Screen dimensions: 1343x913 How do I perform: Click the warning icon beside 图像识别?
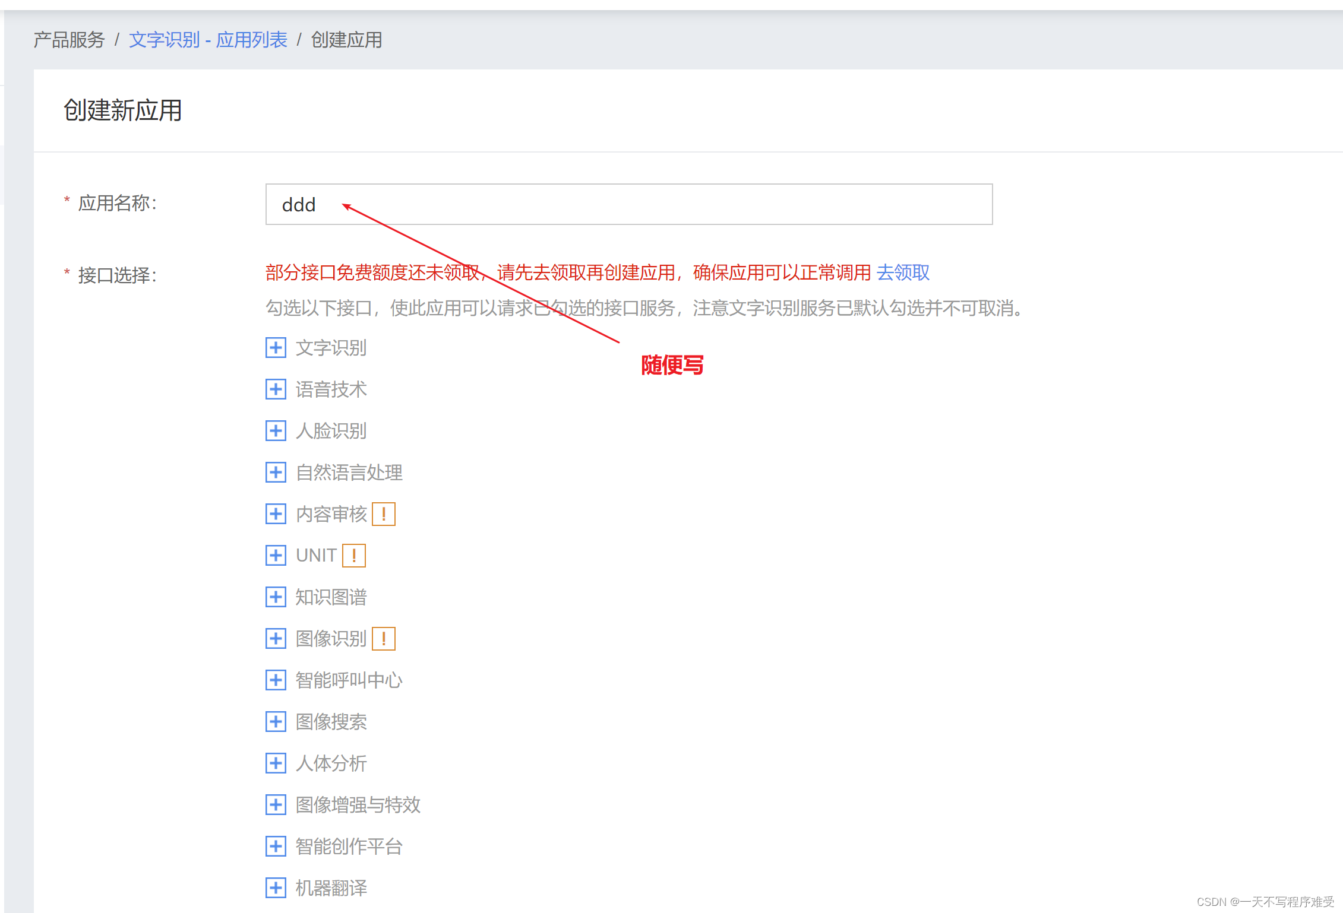click(384, 639)
